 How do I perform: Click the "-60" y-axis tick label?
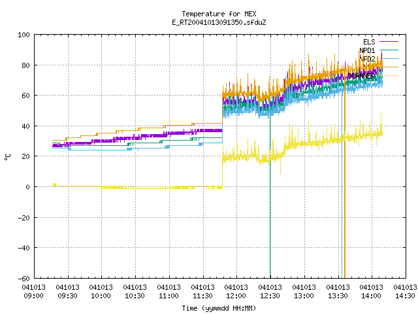(24, 279)
